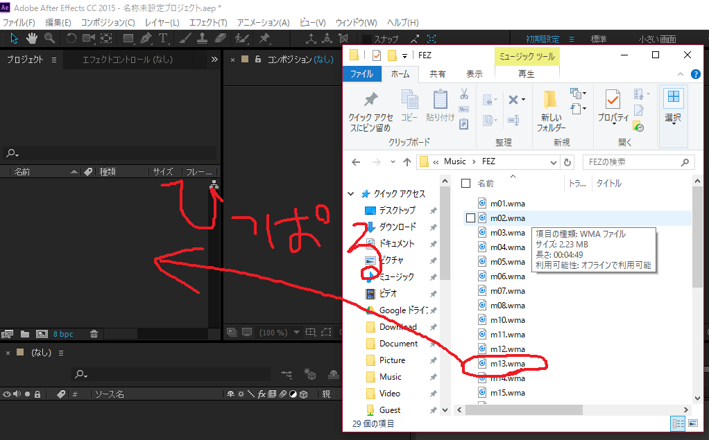Select the Hand tool

pos(31,38)
